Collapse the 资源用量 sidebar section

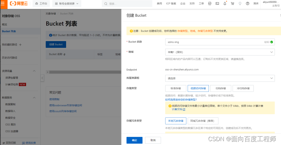coord(34,71)
